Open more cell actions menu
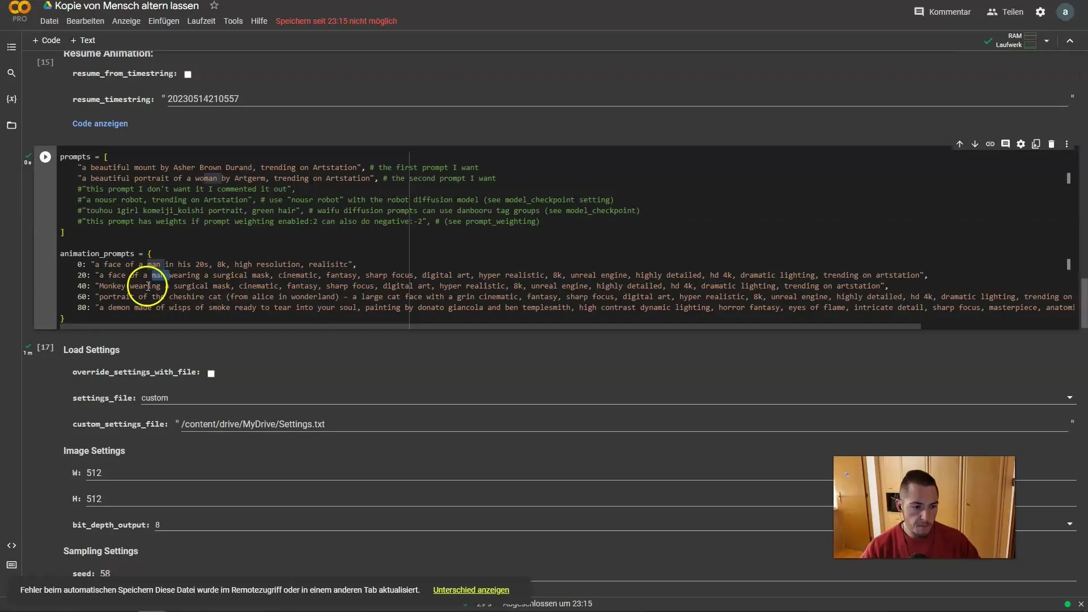1088x612 pixels. click(1066, 144)
